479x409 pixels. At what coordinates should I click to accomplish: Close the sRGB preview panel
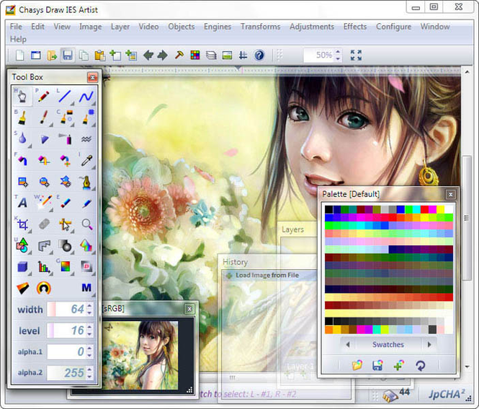point(189,309)
